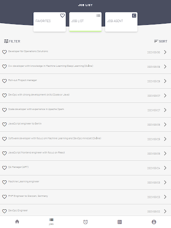Tap the alarm clock icon in bottom bar
This screenshot has height=228, width=171.
(x=85, y=222)
